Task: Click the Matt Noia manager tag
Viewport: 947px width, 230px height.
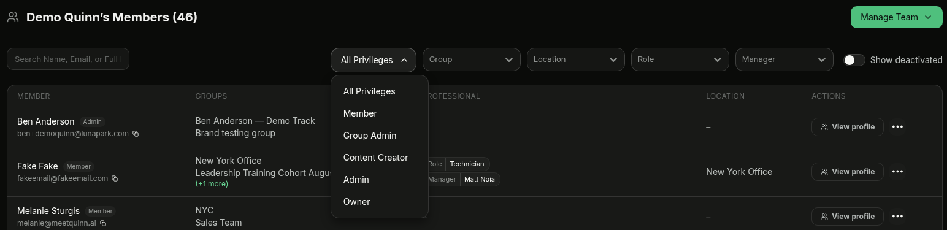Action: point(480,179)
